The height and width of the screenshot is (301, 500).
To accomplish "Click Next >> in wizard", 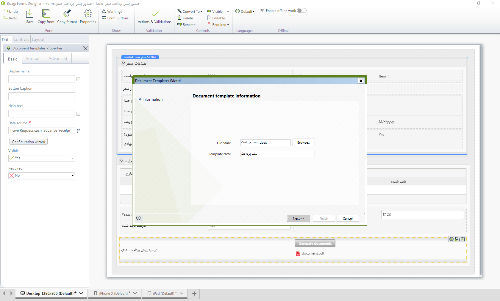I will coord(299,218).
